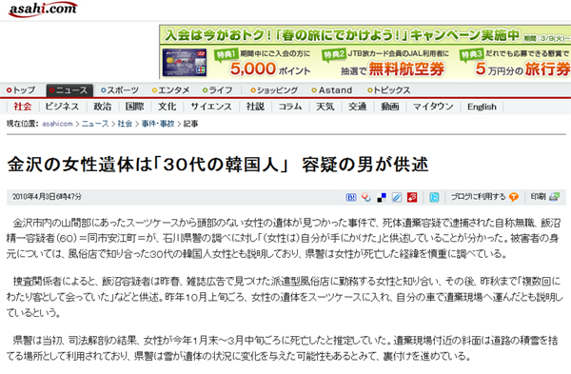Share article on Twitter icon
The width and height of the screenshot is (571, 374).
coord(434,197)
